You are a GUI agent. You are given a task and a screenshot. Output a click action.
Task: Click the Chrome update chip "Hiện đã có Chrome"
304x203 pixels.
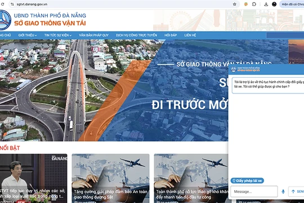(x=292, y=4)
